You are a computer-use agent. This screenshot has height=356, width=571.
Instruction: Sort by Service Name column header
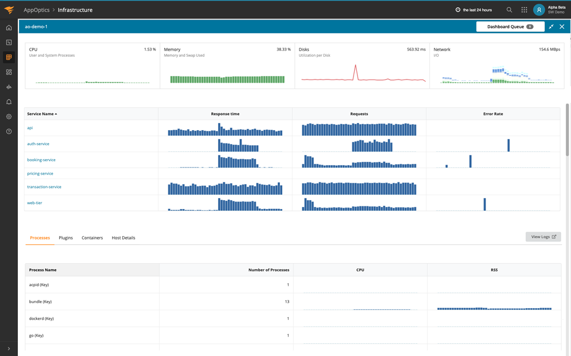[42, 113]
